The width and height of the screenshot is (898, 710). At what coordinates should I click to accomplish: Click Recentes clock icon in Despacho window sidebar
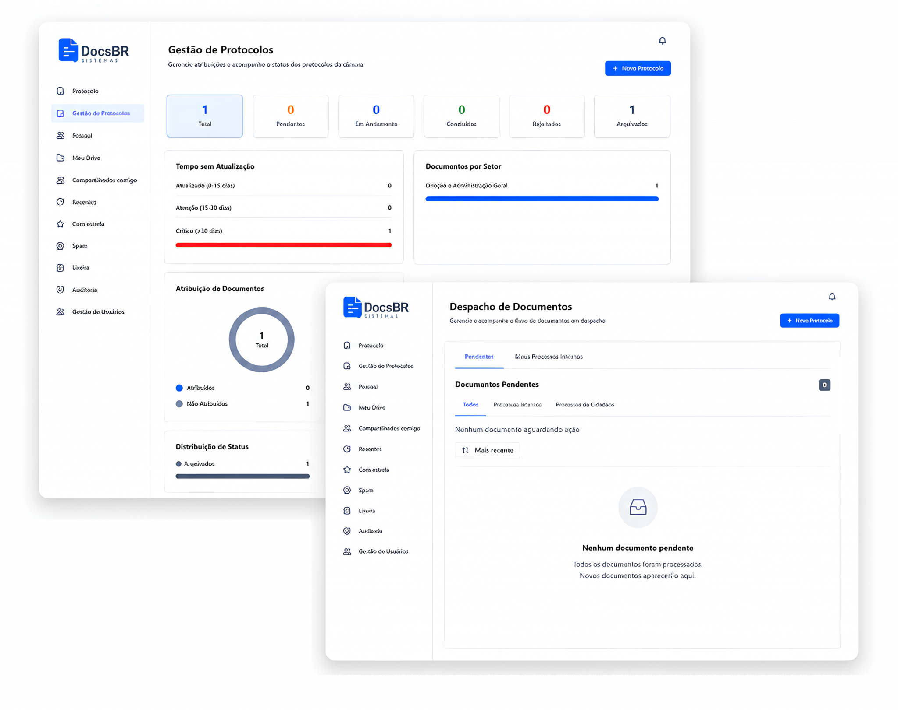347,449
